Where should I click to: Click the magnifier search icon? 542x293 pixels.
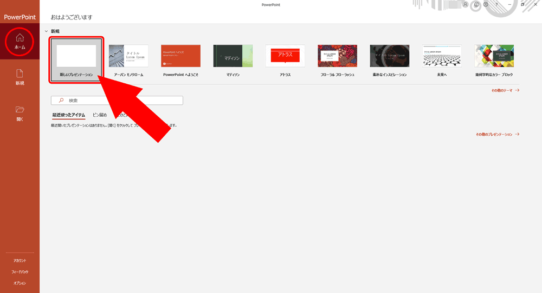tap(61, 101)
